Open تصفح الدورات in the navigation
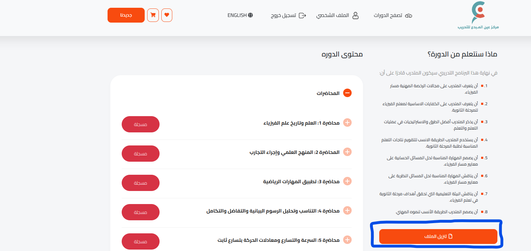The width and height of the screenshot is (531, 251). point(388,16)
